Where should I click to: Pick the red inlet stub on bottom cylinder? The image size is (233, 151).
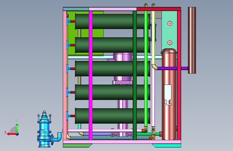(73, 116)
